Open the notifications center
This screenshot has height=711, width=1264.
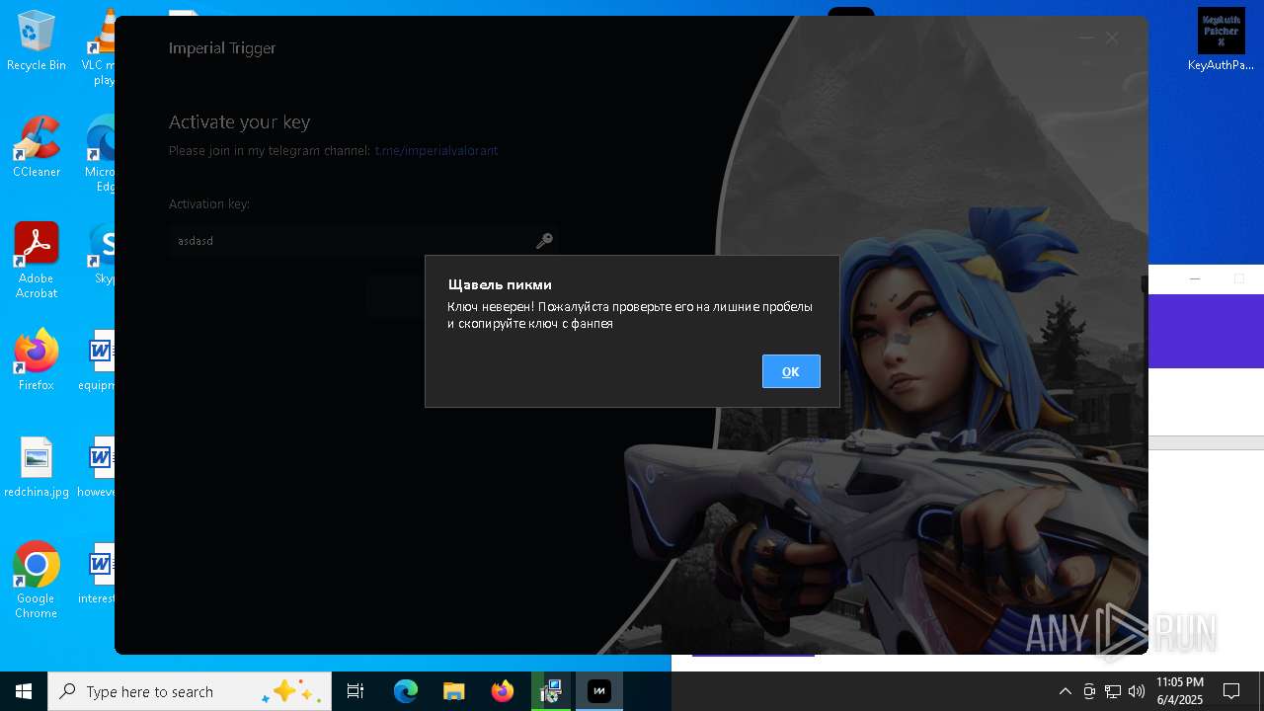1231,691
